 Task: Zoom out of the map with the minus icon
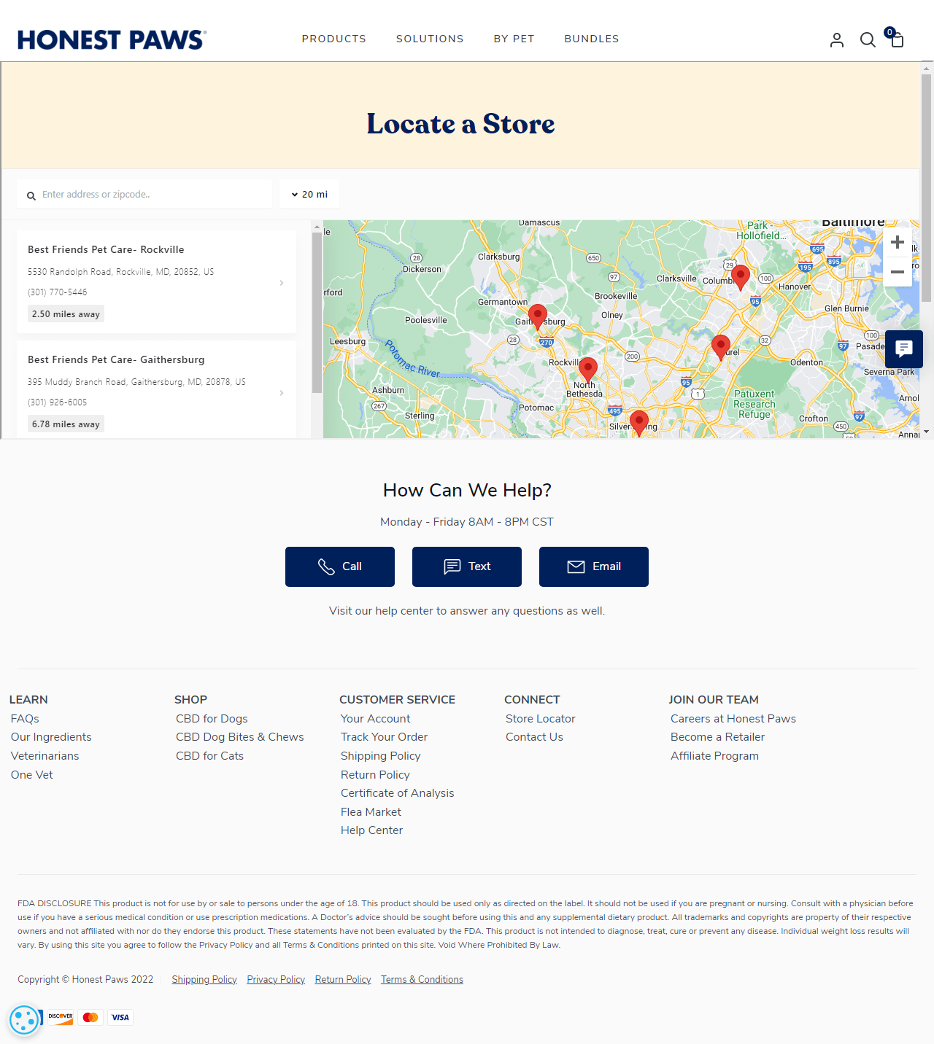point(898,272)
